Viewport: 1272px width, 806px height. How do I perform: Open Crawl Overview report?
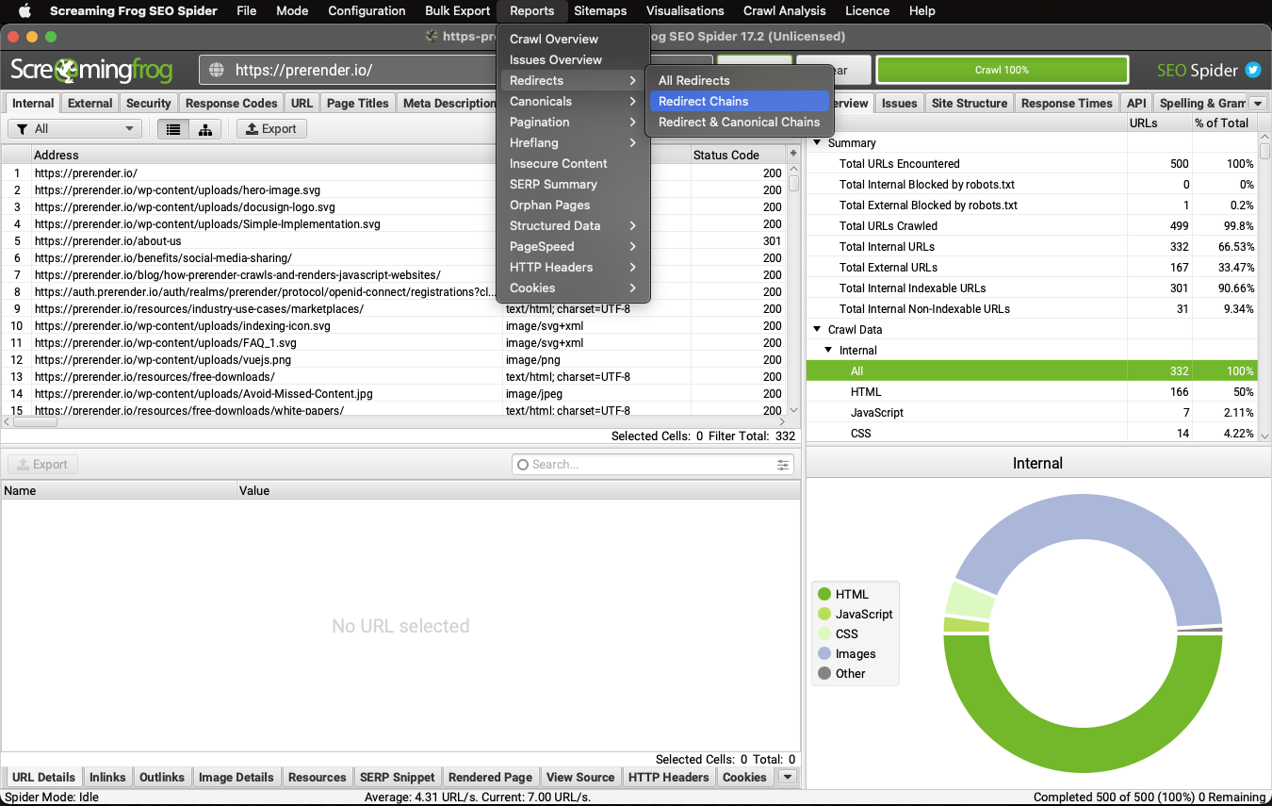(573, 40)
